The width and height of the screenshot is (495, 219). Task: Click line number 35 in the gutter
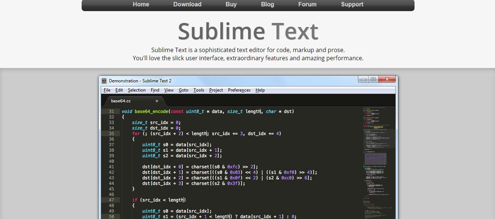pos(112,133)
